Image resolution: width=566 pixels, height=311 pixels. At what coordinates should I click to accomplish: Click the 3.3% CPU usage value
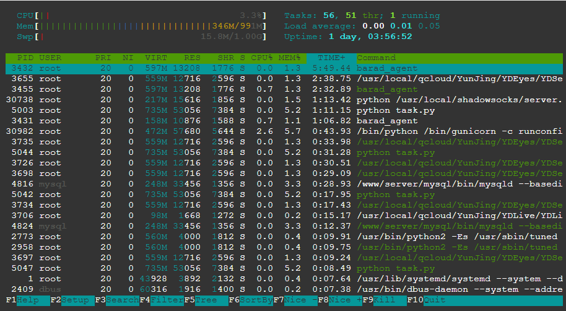[x=251, y=15]
